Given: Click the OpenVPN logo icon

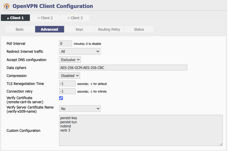Looking at the screenshot, I should tap(7, 6).
